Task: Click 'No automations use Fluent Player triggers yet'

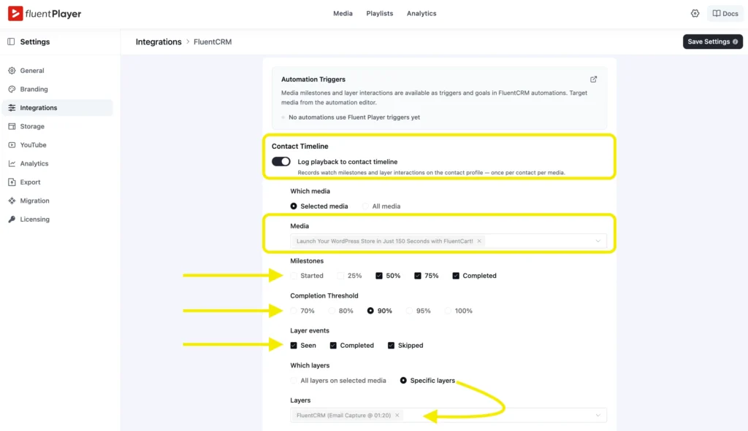Action: pyautogui.click(x=354, y=117)
